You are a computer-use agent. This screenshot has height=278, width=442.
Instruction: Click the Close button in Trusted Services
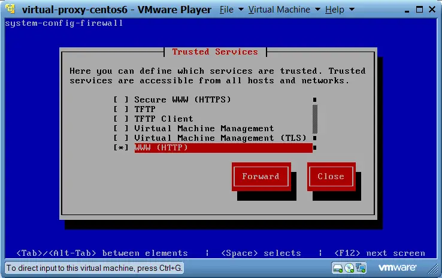[x=331, y=177]
